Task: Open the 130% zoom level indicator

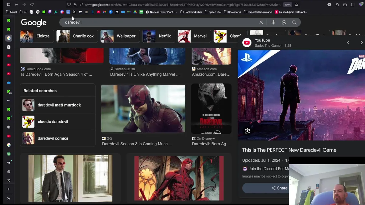Action: (288, 5)
